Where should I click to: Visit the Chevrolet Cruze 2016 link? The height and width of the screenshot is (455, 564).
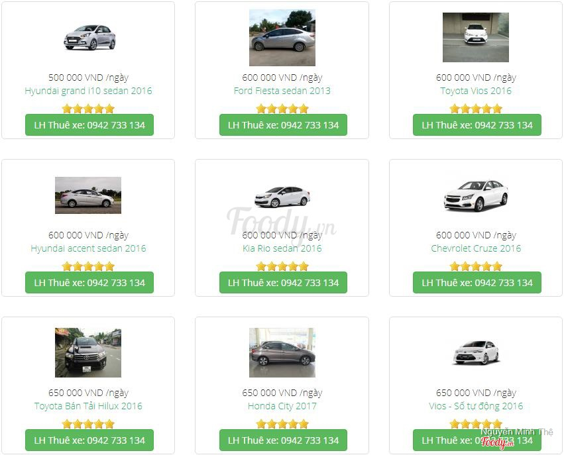(476, 248)
